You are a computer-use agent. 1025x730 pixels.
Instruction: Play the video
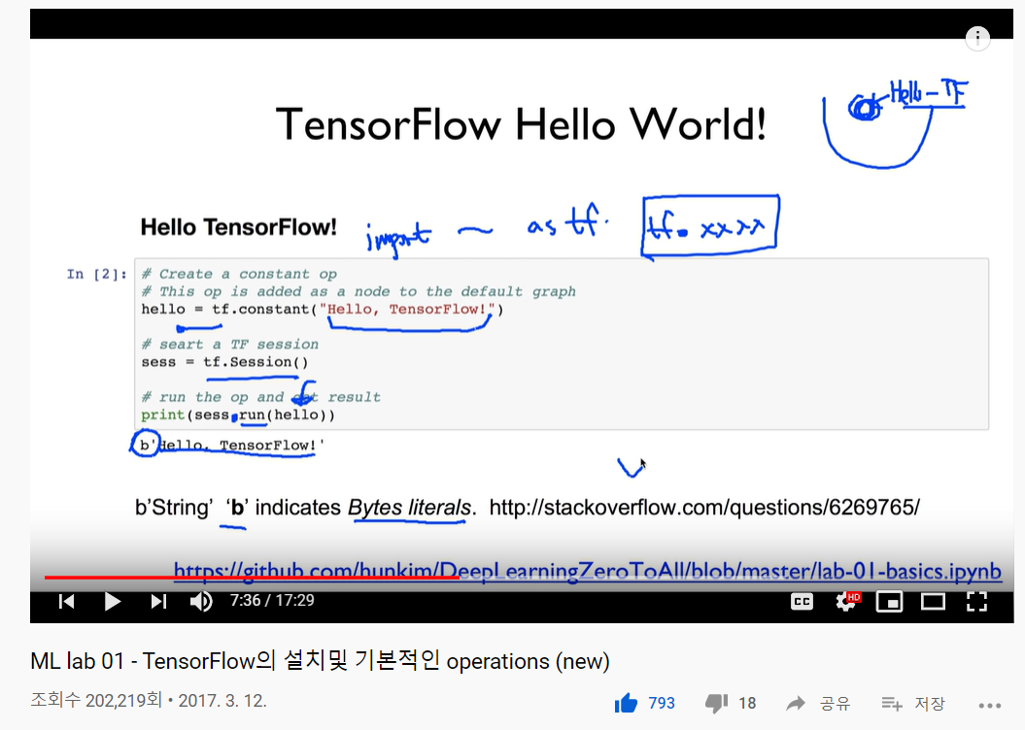click(x=113, y=601)
